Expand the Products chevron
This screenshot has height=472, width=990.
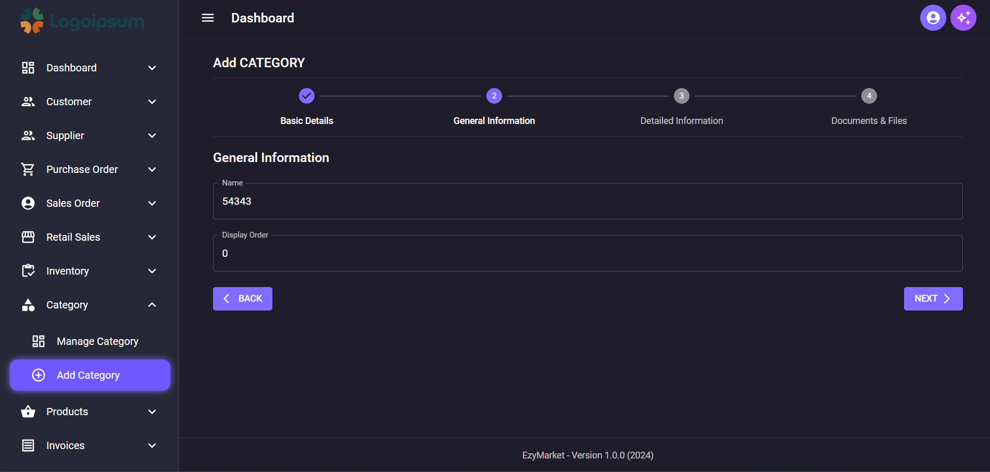(x=152, y=412)
